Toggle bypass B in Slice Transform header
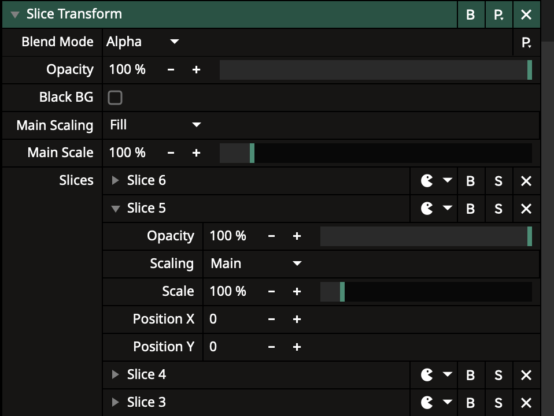The height and width of the screenshot is (416, 554). pos(470,14)
